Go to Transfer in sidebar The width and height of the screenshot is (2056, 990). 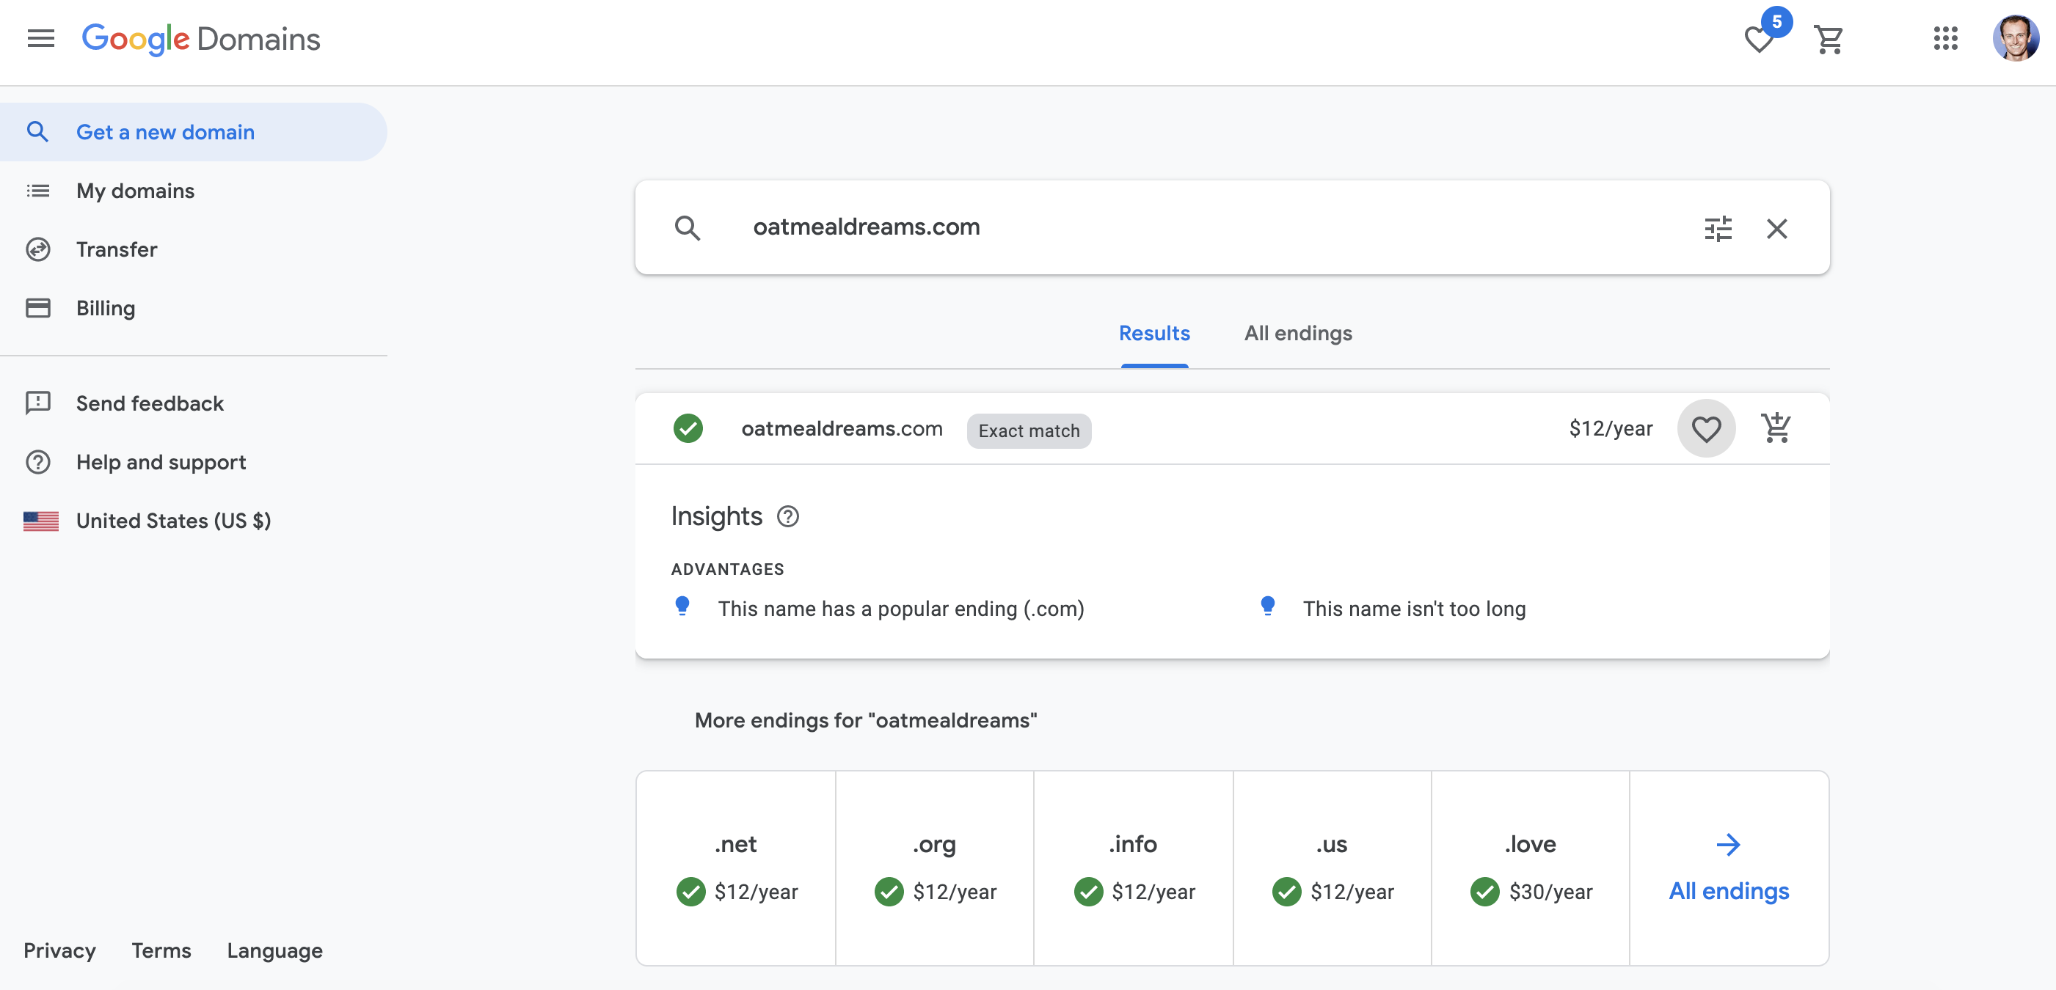pyautogui.click(x=117, y=249)
